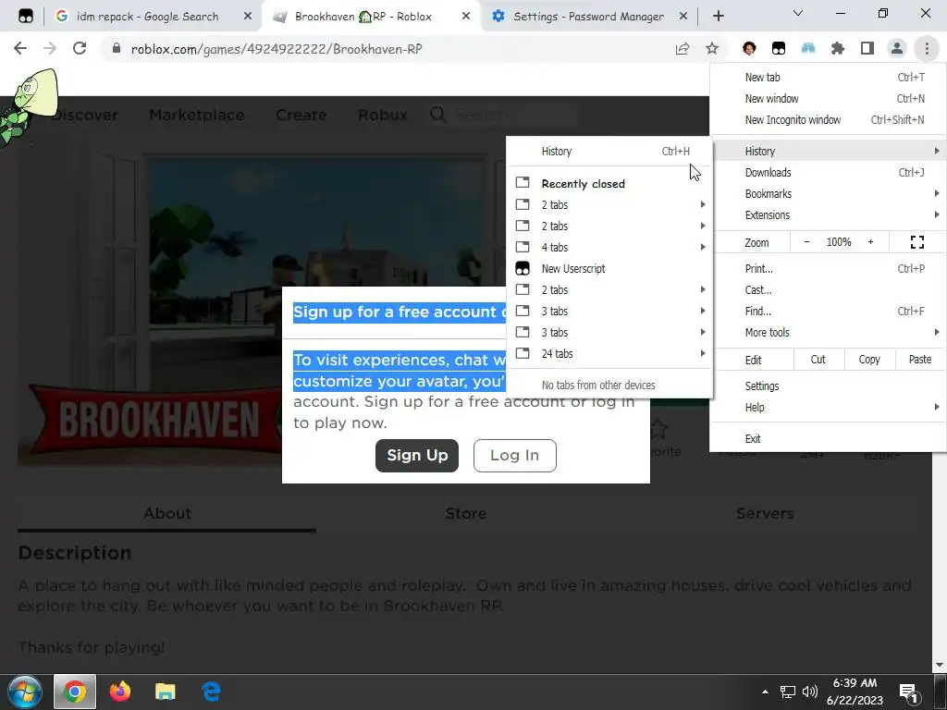Click the browser back arrow

tap(20, 48)
